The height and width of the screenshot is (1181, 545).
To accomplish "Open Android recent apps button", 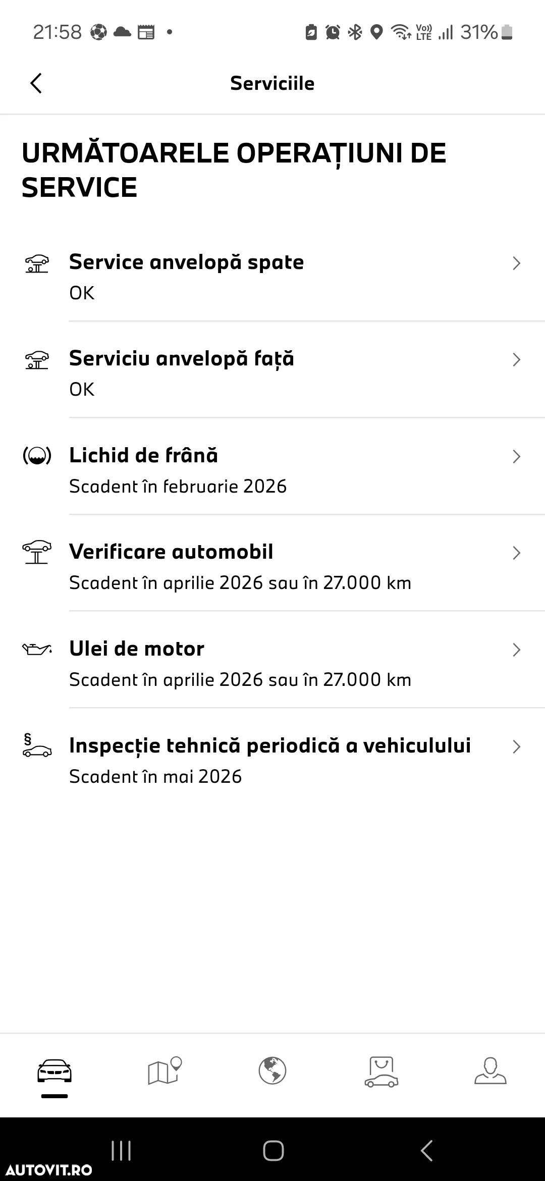I will pyautogui.click(x=121, y=1151).
